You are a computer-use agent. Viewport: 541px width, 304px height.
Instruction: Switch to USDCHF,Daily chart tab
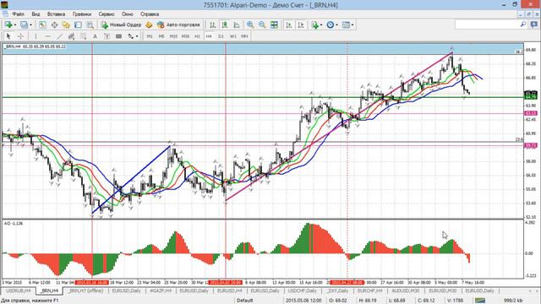[x=303, y=291]
